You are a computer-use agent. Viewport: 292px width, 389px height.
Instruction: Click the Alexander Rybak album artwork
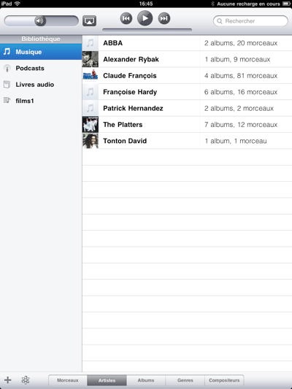click(91, 59)
